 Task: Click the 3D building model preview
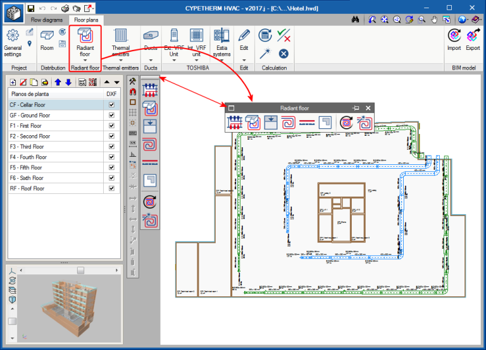pos(70,308)
